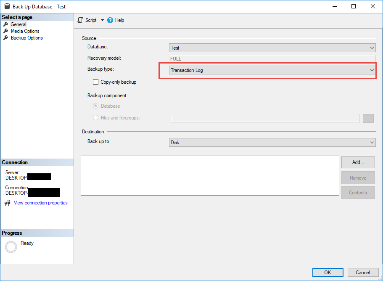383x281 pixels.
Task: Click the blue Help question icon
Action: 111,20
